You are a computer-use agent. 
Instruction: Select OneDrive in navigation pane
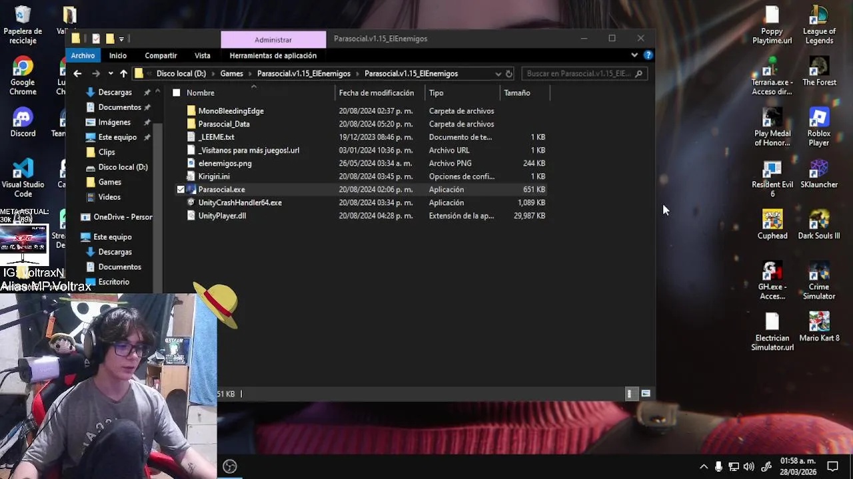[x=116, y=217]
